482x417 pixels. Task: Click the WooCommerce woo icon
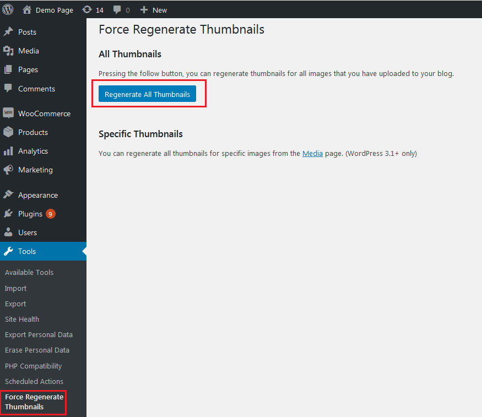8,113
